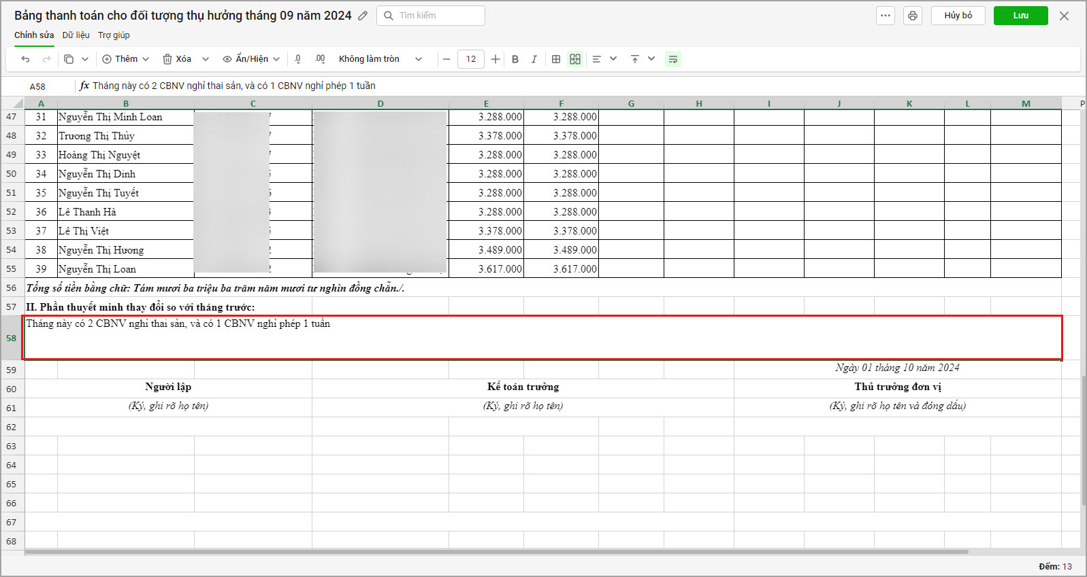1087x577 pixels.
Task: Toggle bold formatting
Action: point(515,59)
